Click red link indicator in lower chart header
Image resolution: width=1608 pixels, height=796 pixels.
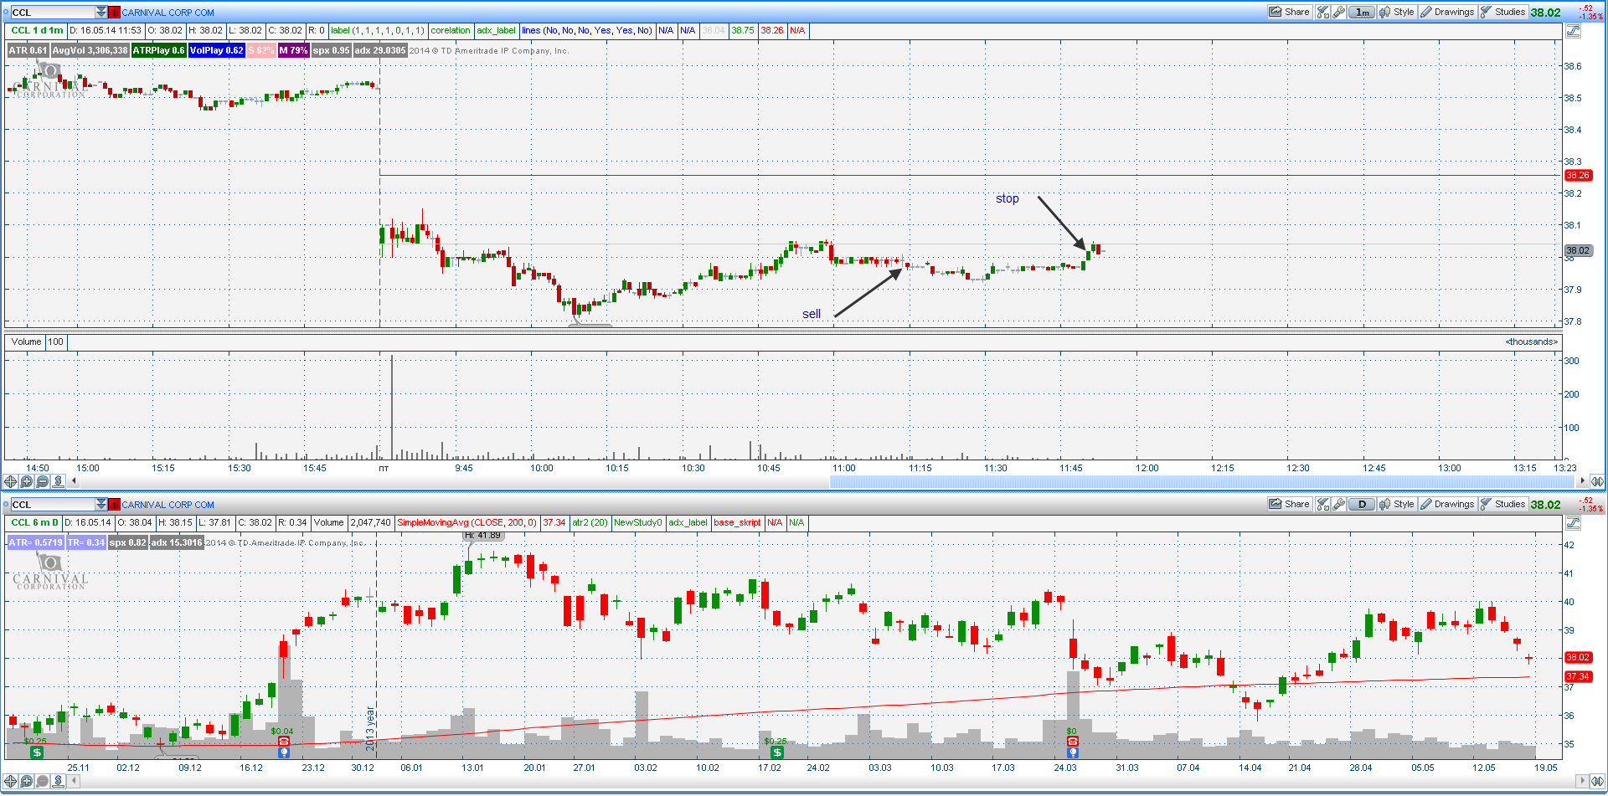point(115,505)
